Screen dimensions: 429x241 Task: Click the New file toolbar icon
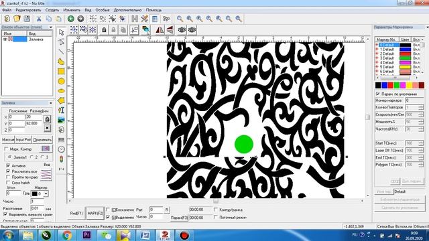point(7,19)
